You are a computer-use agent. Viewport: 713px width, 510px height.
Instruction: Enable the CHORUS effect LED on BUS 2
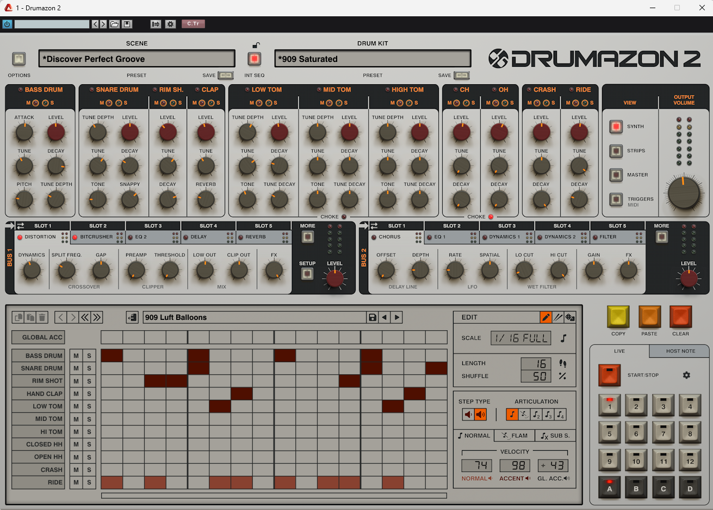pos(374,237)
